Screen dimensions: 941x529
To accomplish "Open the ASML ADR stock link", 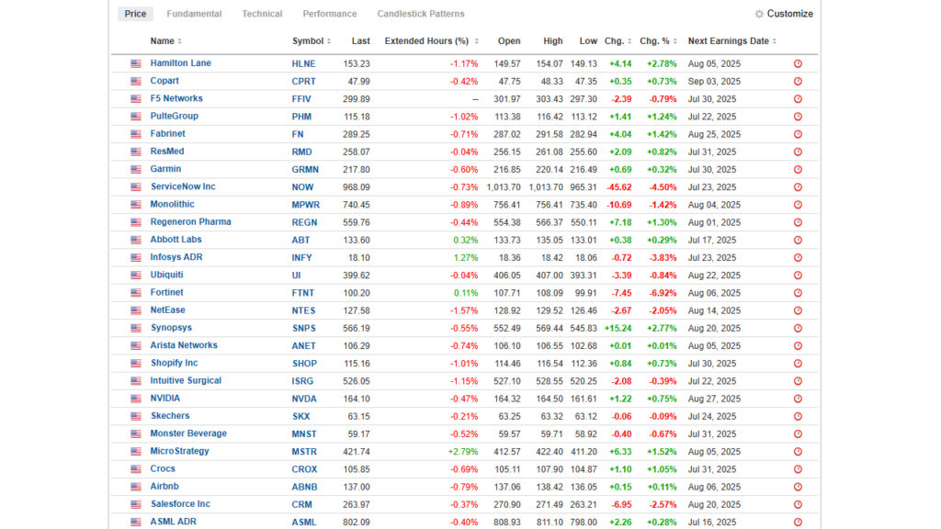I will [173, 522].
